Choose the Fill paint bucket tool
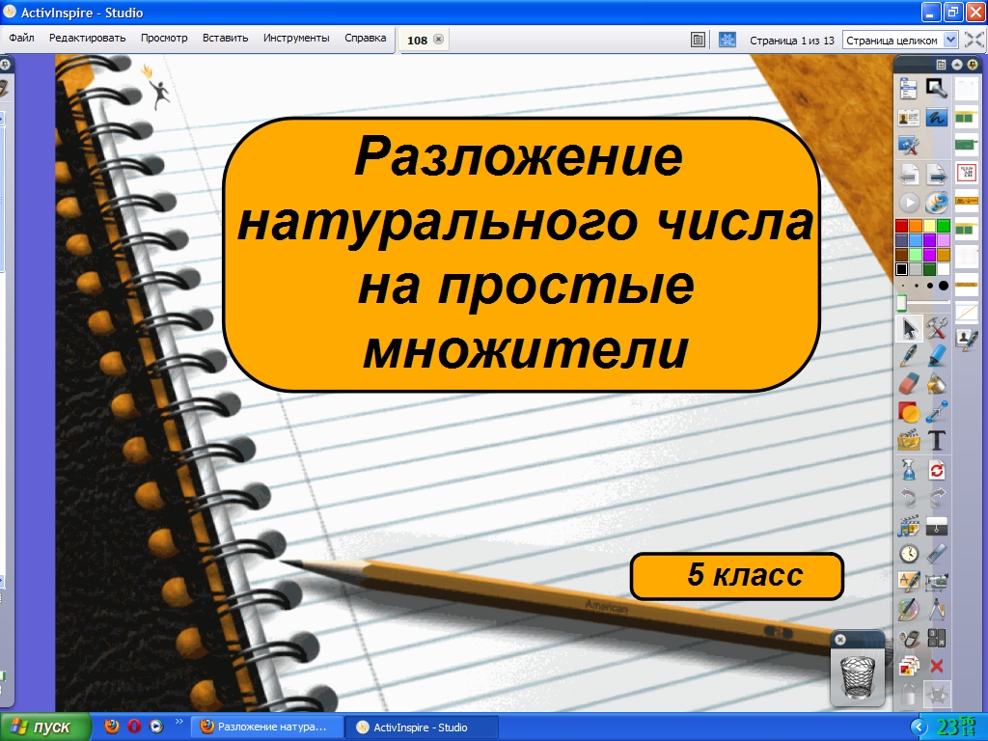988x741 pixels. 937,385
